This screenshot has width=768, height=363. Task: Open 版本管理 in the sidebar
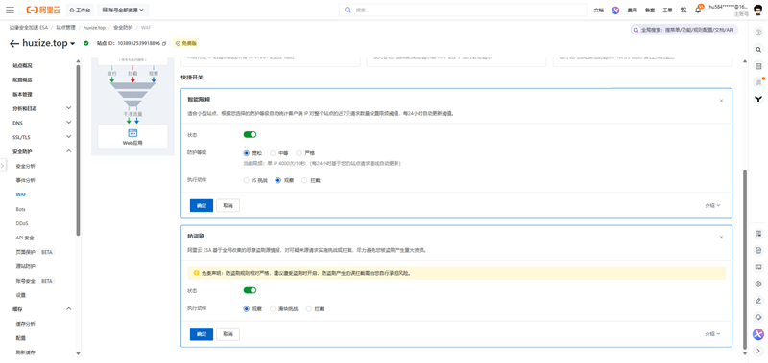pos(22,94)
